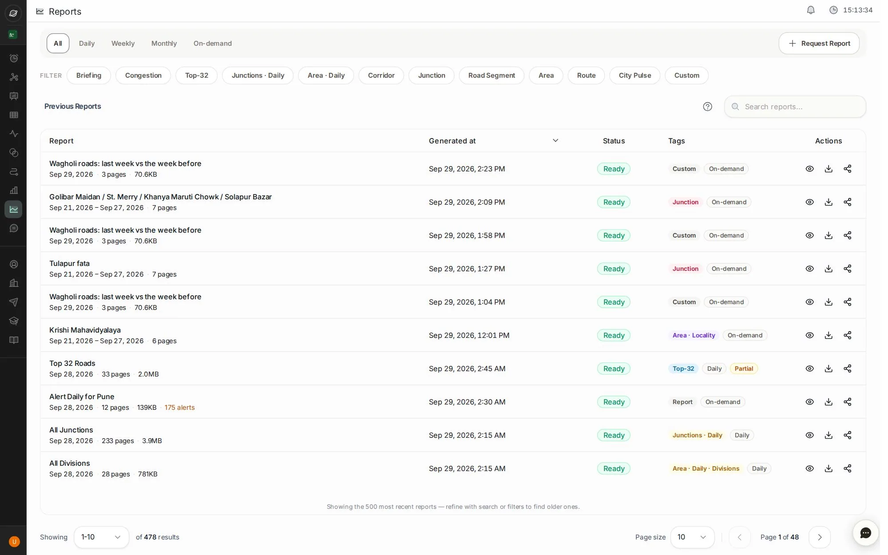Viewport: 888px width, 555px height.
Task: Open the paper plane sidebar icon
Action: [14, 302]
